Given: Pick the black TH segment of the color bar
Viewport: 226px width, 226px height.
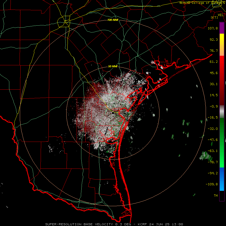Looking at the screenshot, I should point(222,196).
